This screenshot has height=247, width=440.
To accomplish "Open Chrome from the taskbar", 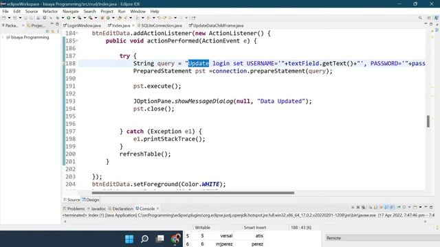I will tap(176, 239).
